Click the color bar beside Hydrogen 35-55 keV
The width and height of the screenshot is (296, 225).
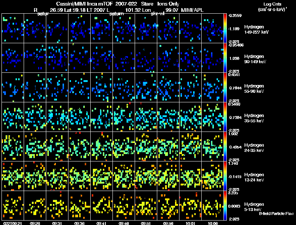(225, 117)
